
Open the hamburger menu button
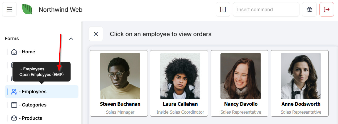pyautogui.click(x=10, y=10)
